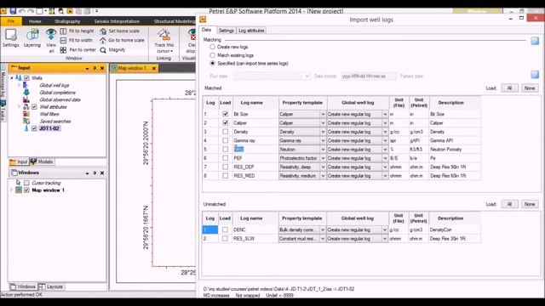Click the Global well logs tree icon
This screenshot has height=306, width=545.
pos(26,85)
